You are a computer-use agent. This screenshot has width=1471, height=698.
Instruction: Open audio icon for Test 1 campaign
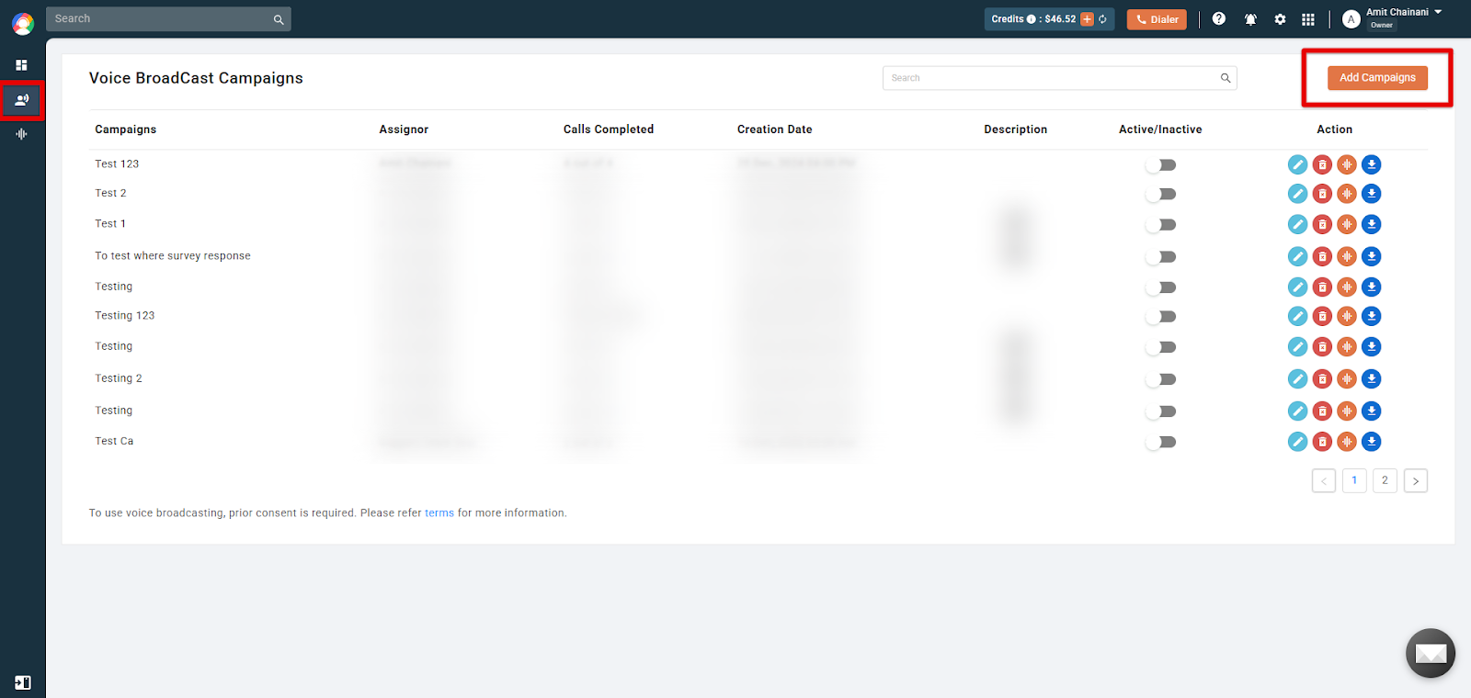(x=1347, y=224)
